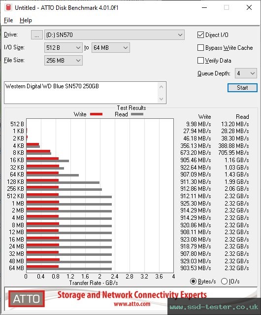
Task: Uncheck the Direct I/O checkbox
Action: coord(200,35)
